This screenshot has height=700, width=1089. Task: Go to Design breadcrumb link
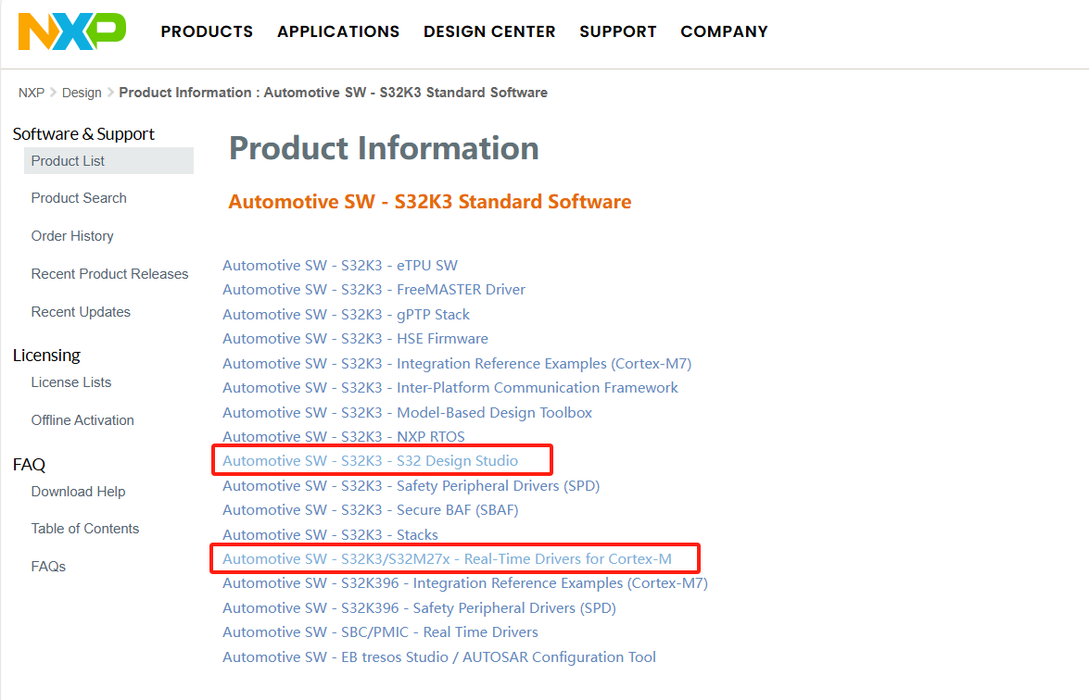(82, 93)
